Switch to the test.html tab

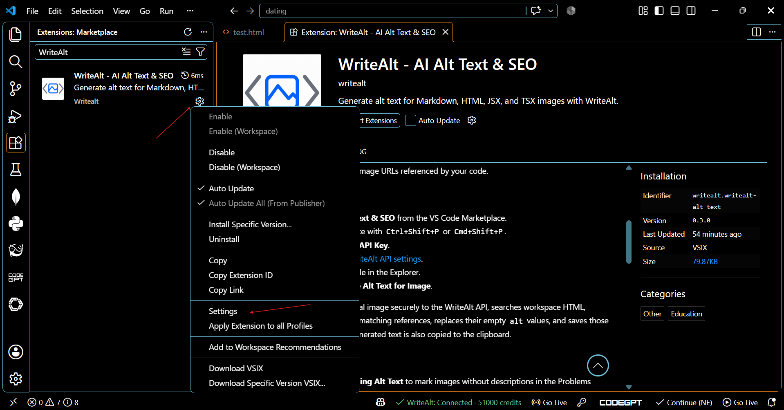[248, 32]
